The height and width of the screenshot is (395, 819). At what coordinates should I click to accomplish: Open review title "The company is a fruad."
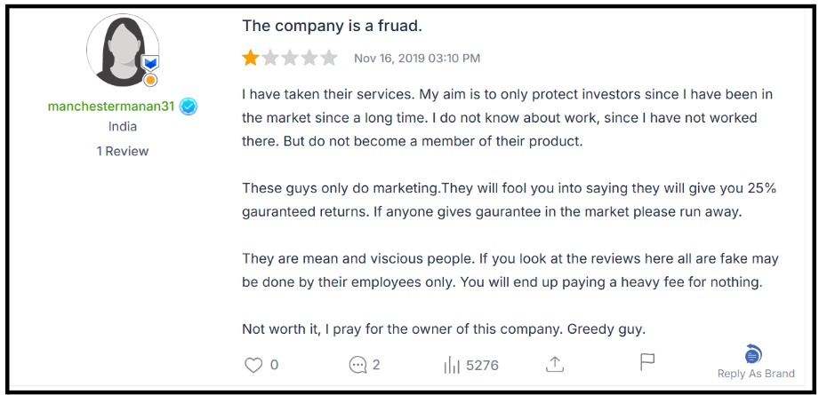[x=332, y=27]
